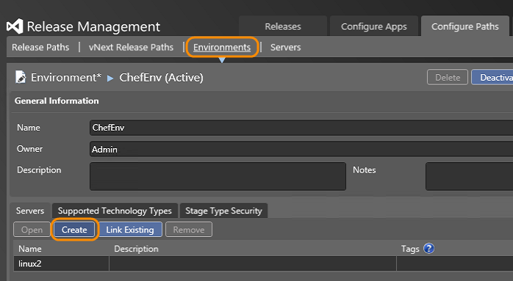The image size is (513, 281).
Task: Click the ChefEnv (Active) breadcrumb title
Action: pyautogui.click(x=161, y=78)
